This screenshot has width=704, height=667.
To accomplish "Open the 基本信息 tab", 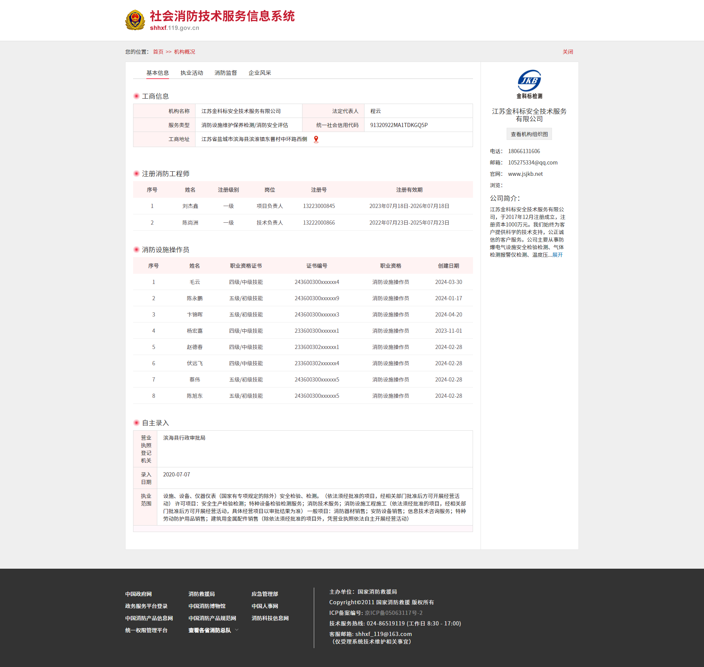I will (158, 73).
